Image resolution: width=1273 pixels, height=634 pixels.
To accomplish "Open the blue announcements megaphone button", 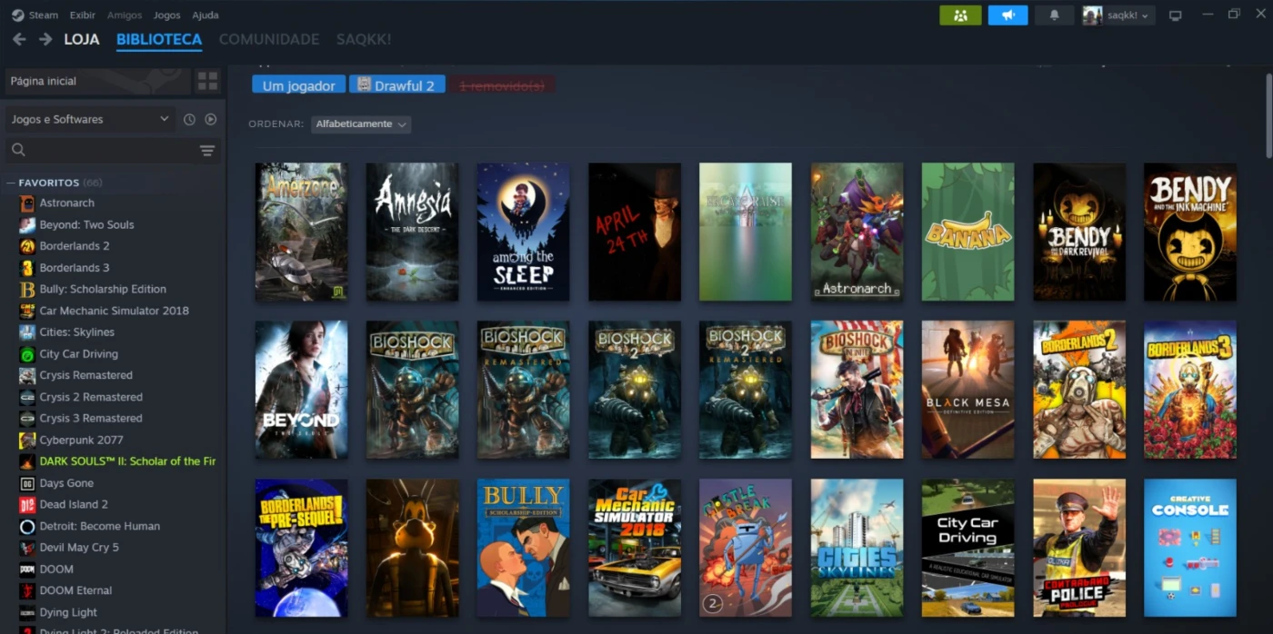I will click(1007, 15).
